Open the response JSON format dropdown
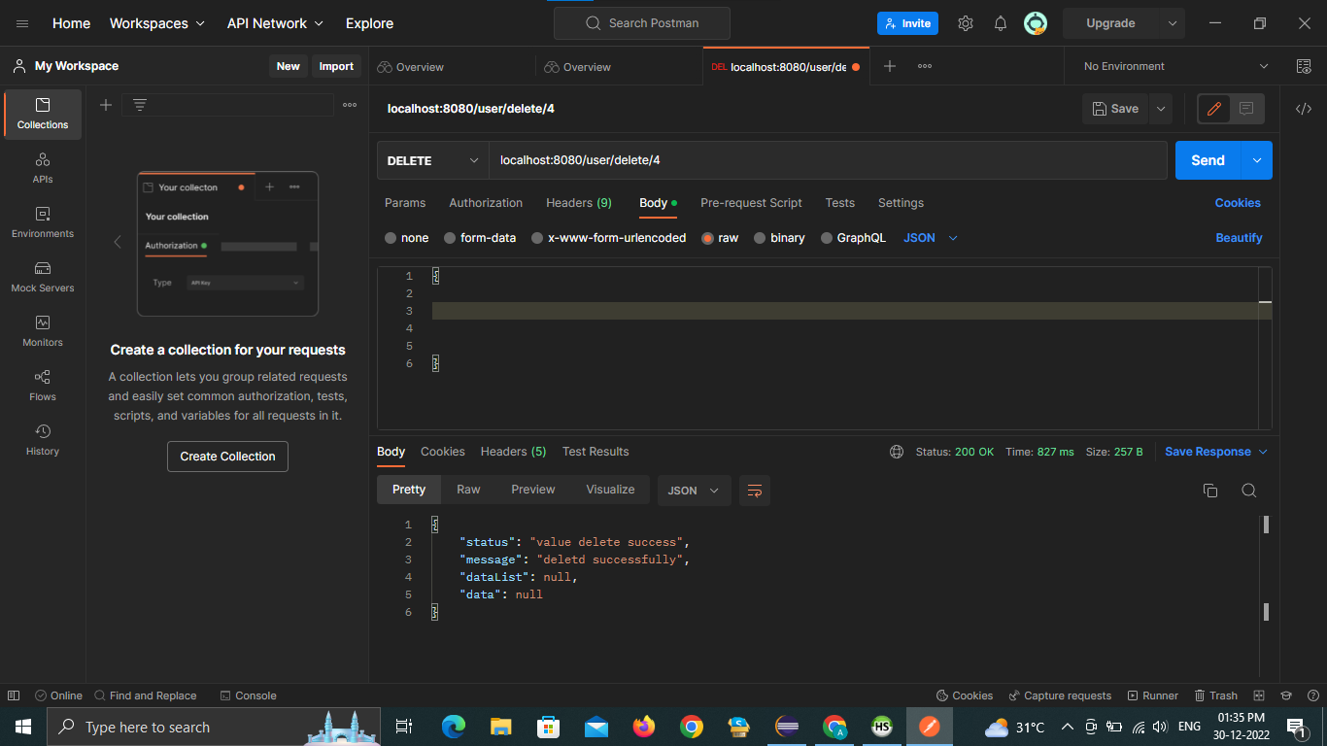The width and height of the screenshot is (1327, 746). [x=695, y=491]
